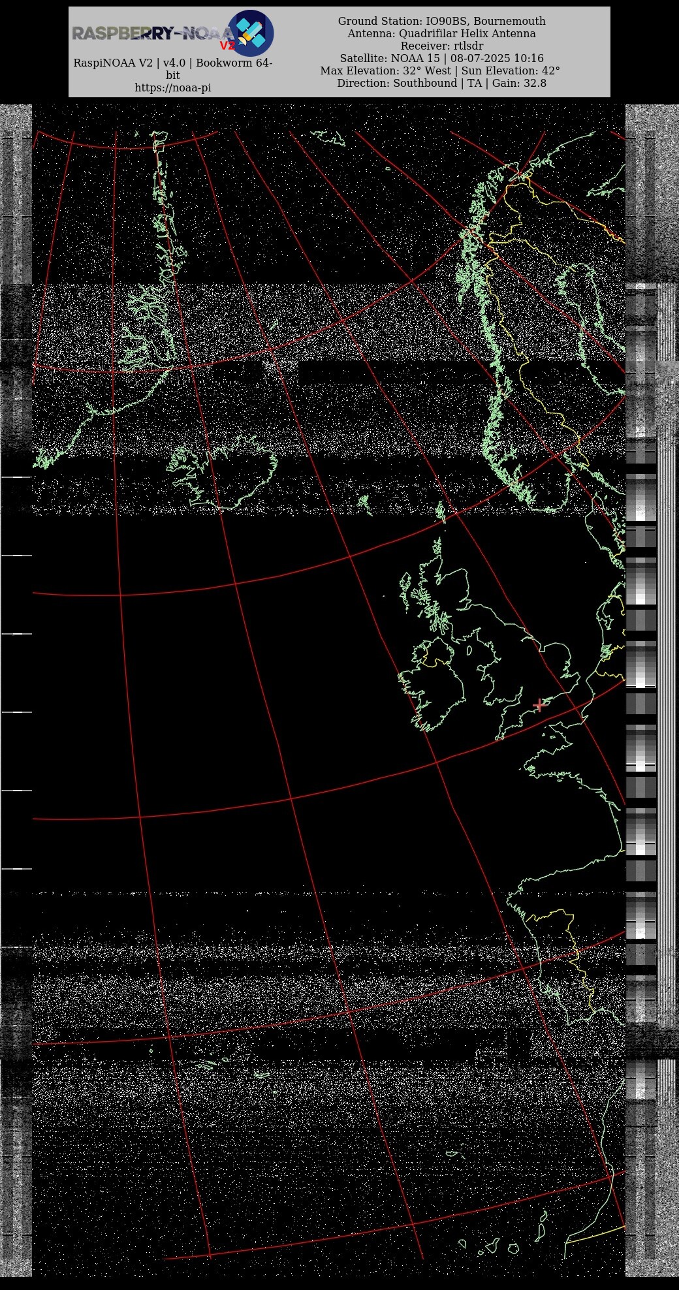Click the Iceland coastline outline on map

[x=221, y=471]
